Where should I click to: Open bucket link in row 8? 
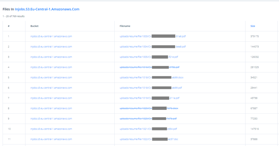coord(51,108)
